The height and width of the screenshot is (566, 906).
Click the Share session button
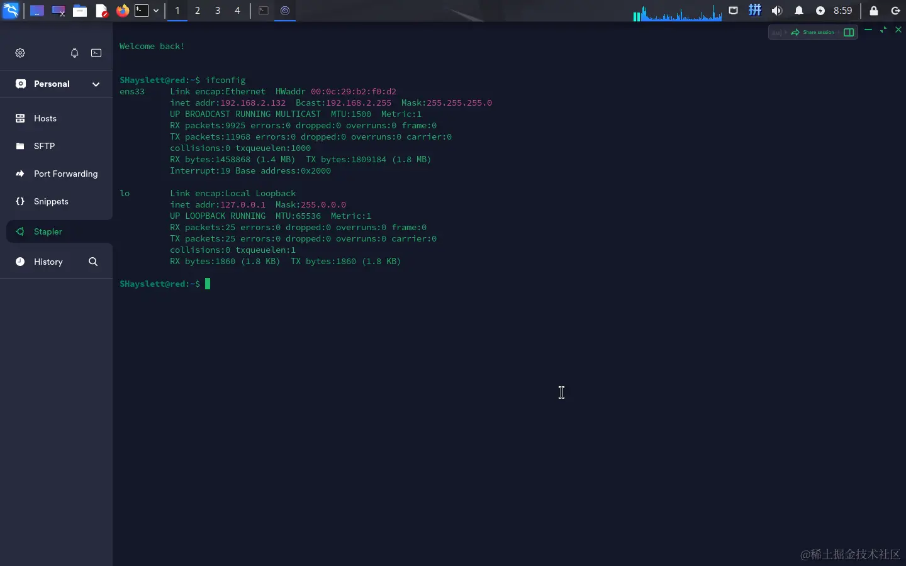[x=813, y=32]
